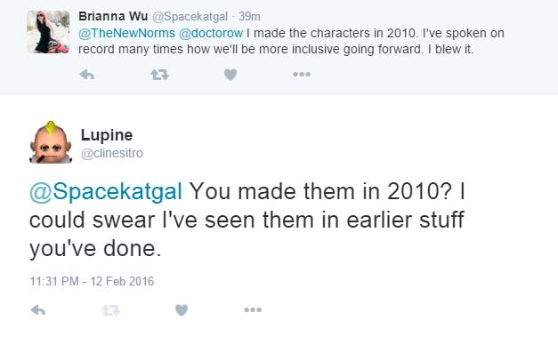The height and width of the screenshot is (337, 558).
Task: Select Brianna Wu's tweet text body
Action: click(291, 41)
